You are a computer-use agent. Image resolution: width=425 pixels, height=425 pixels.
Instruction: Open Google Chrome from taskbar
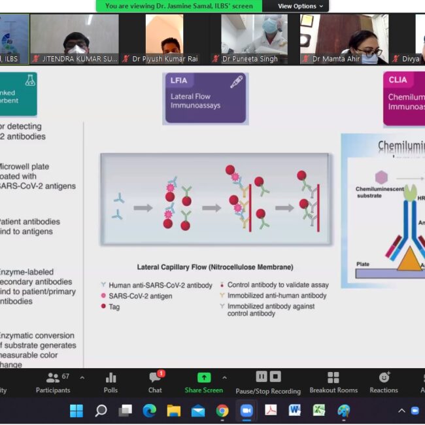pos(222,411)
